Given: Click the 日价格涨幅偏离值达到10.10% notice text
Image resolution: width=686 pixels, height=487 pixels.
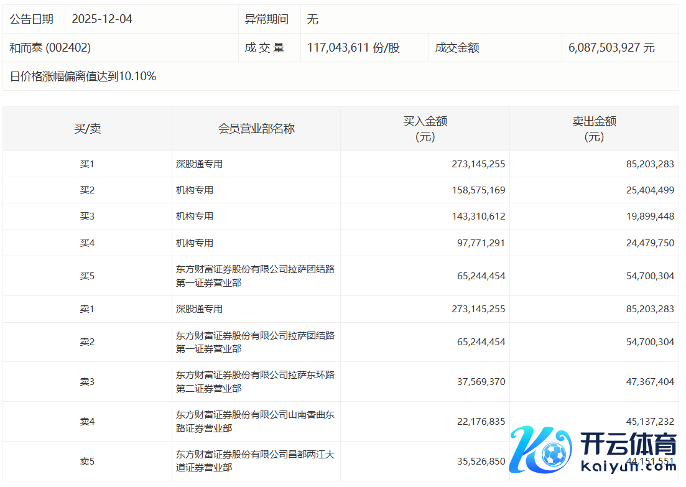Looking at the screenshot, I should click(83, 77).
